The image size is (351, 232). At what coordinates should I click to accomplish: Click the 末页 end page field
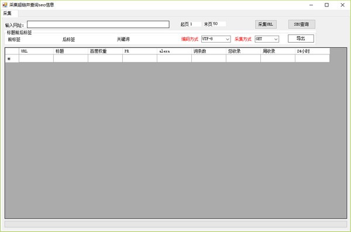point(219,24)
